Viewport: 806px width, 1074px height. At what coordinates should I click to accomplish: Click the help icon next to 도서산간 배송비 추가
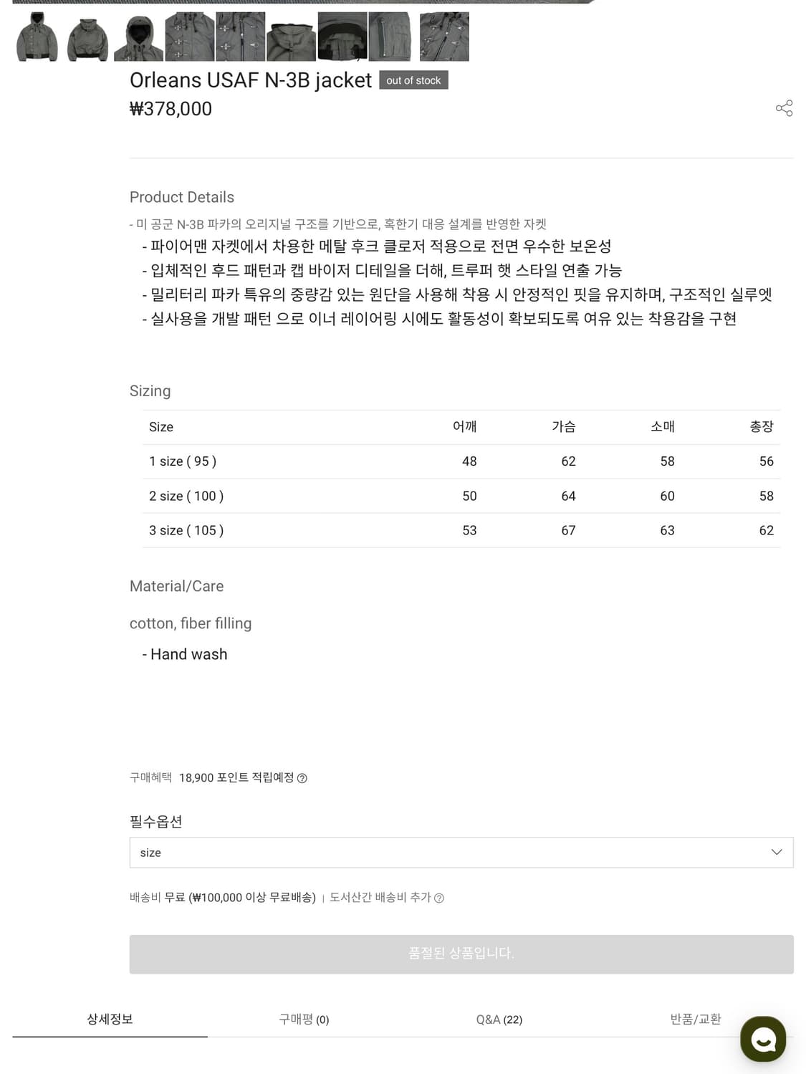tap(439, 898)
